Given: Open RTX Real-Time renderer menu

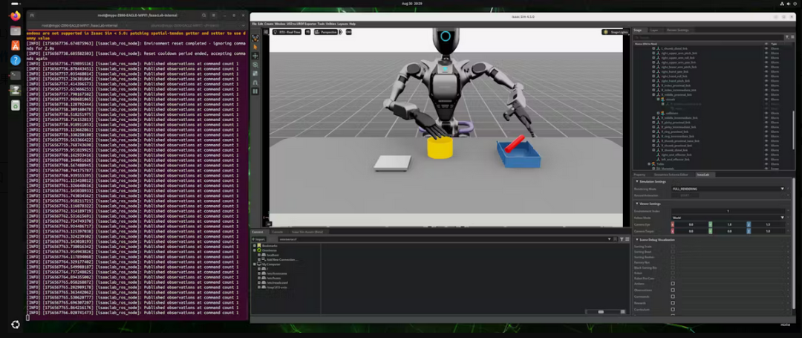Looking at the screenshot, I should [287, 32].
